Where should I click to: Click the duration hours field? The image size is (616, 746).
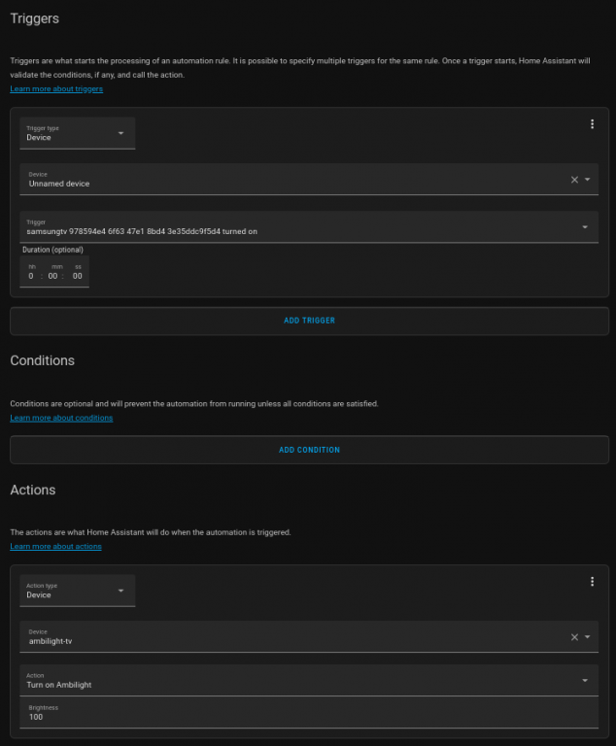click(x=31, y=276)
